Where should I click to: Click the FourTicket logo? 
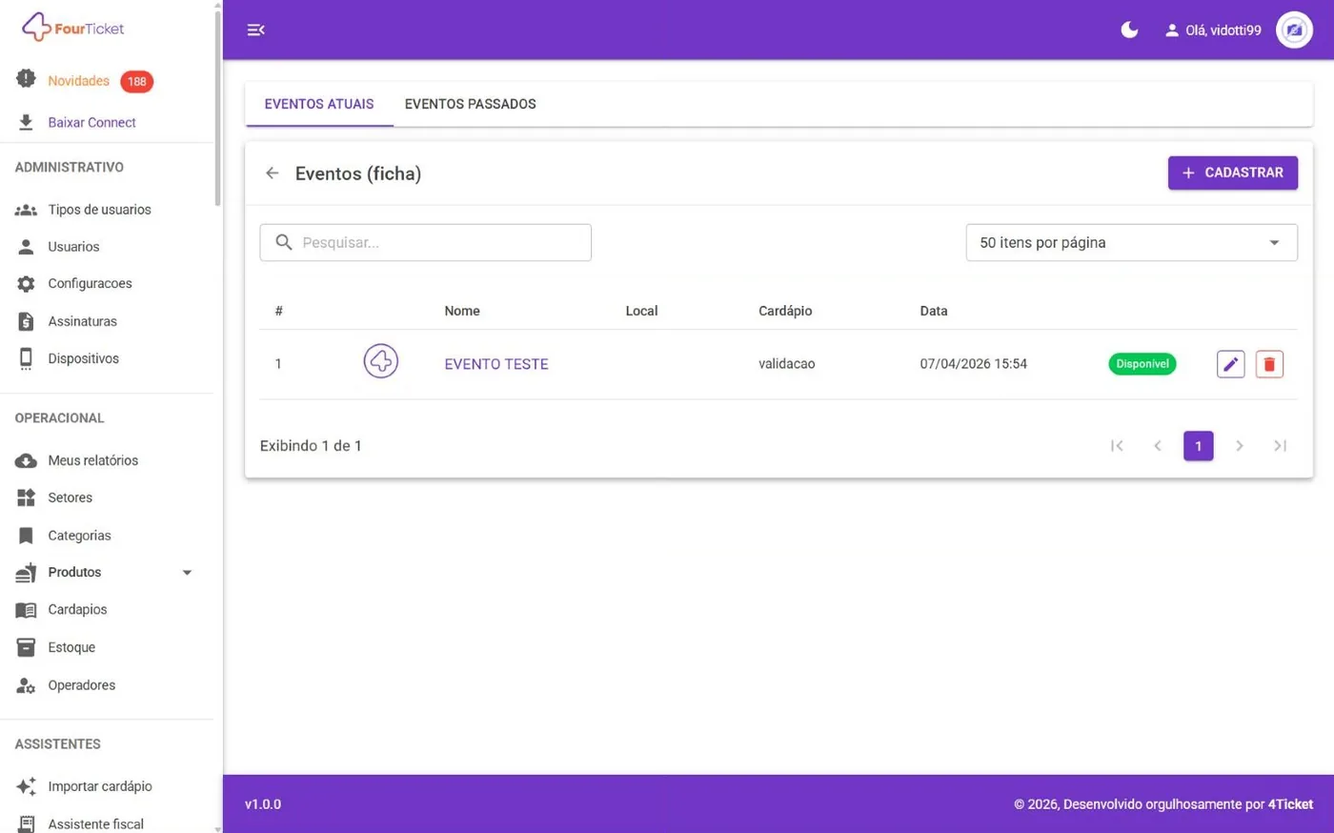tap(73, 28)
